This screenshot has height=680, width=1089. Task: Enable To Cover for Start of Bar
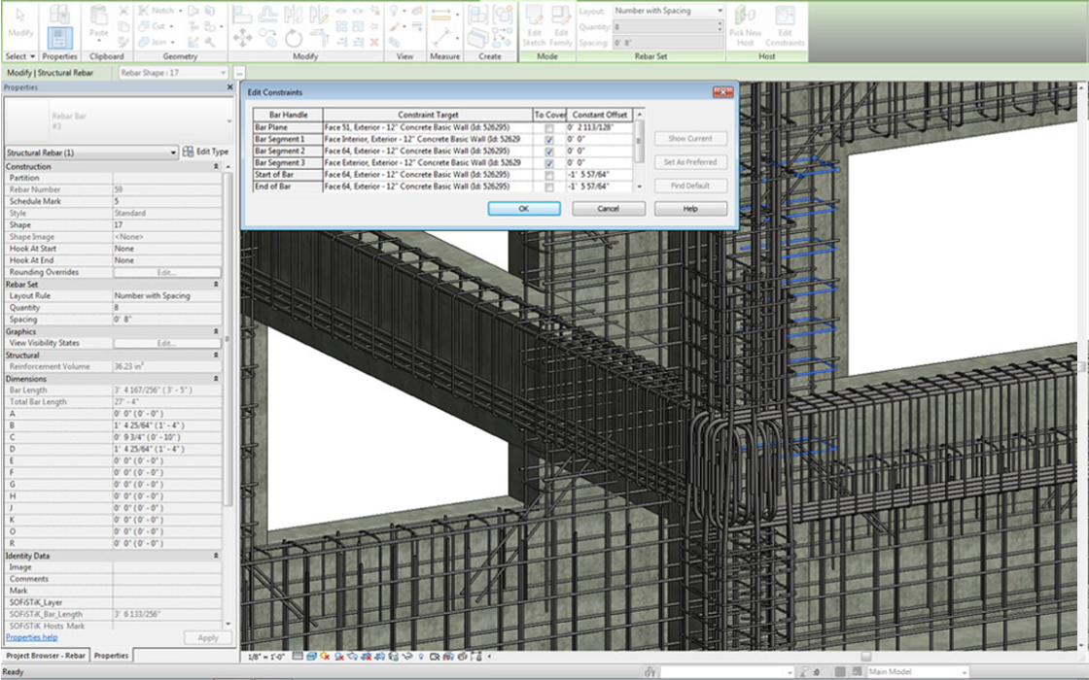pyautogui.click(x=551, y=175)
